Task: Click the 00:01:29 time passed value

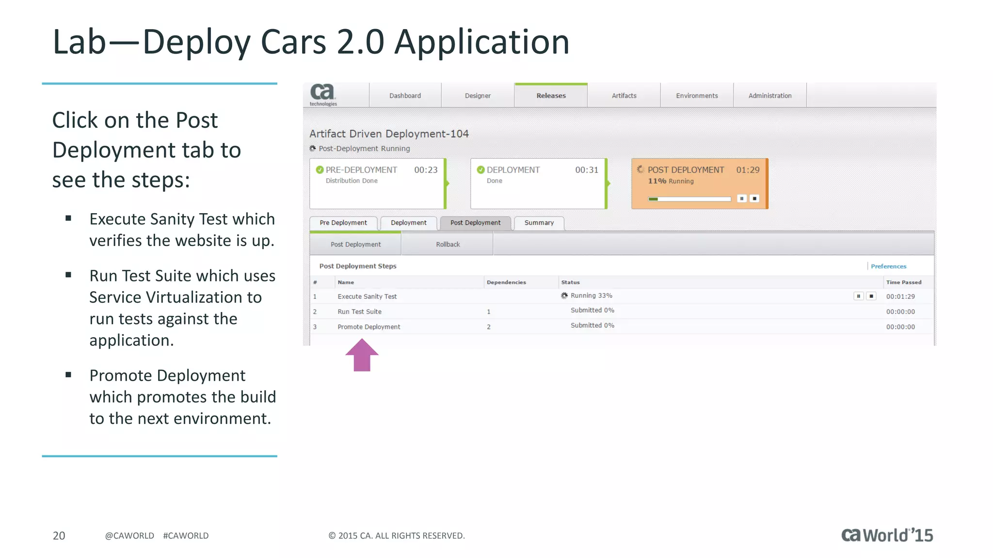Action: [x=900, y=296]
